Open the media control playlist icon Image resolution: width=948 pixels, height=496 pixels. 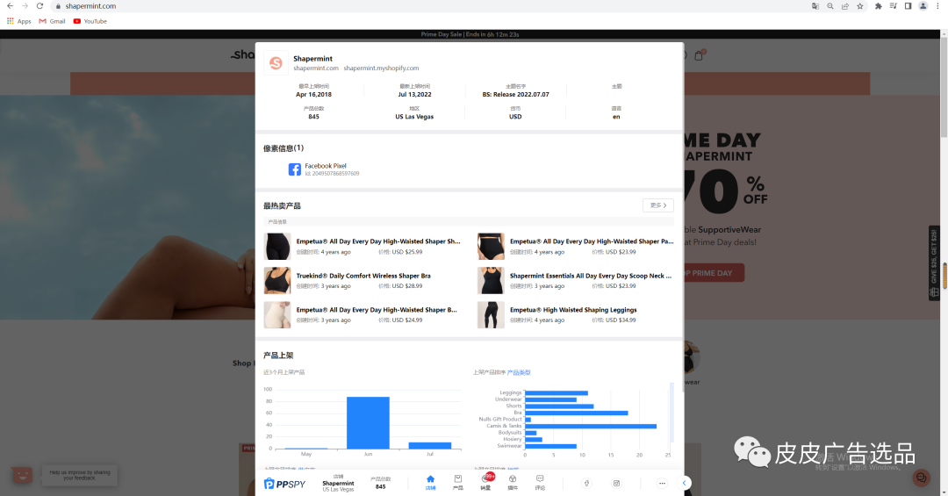[x=893, y=6]
